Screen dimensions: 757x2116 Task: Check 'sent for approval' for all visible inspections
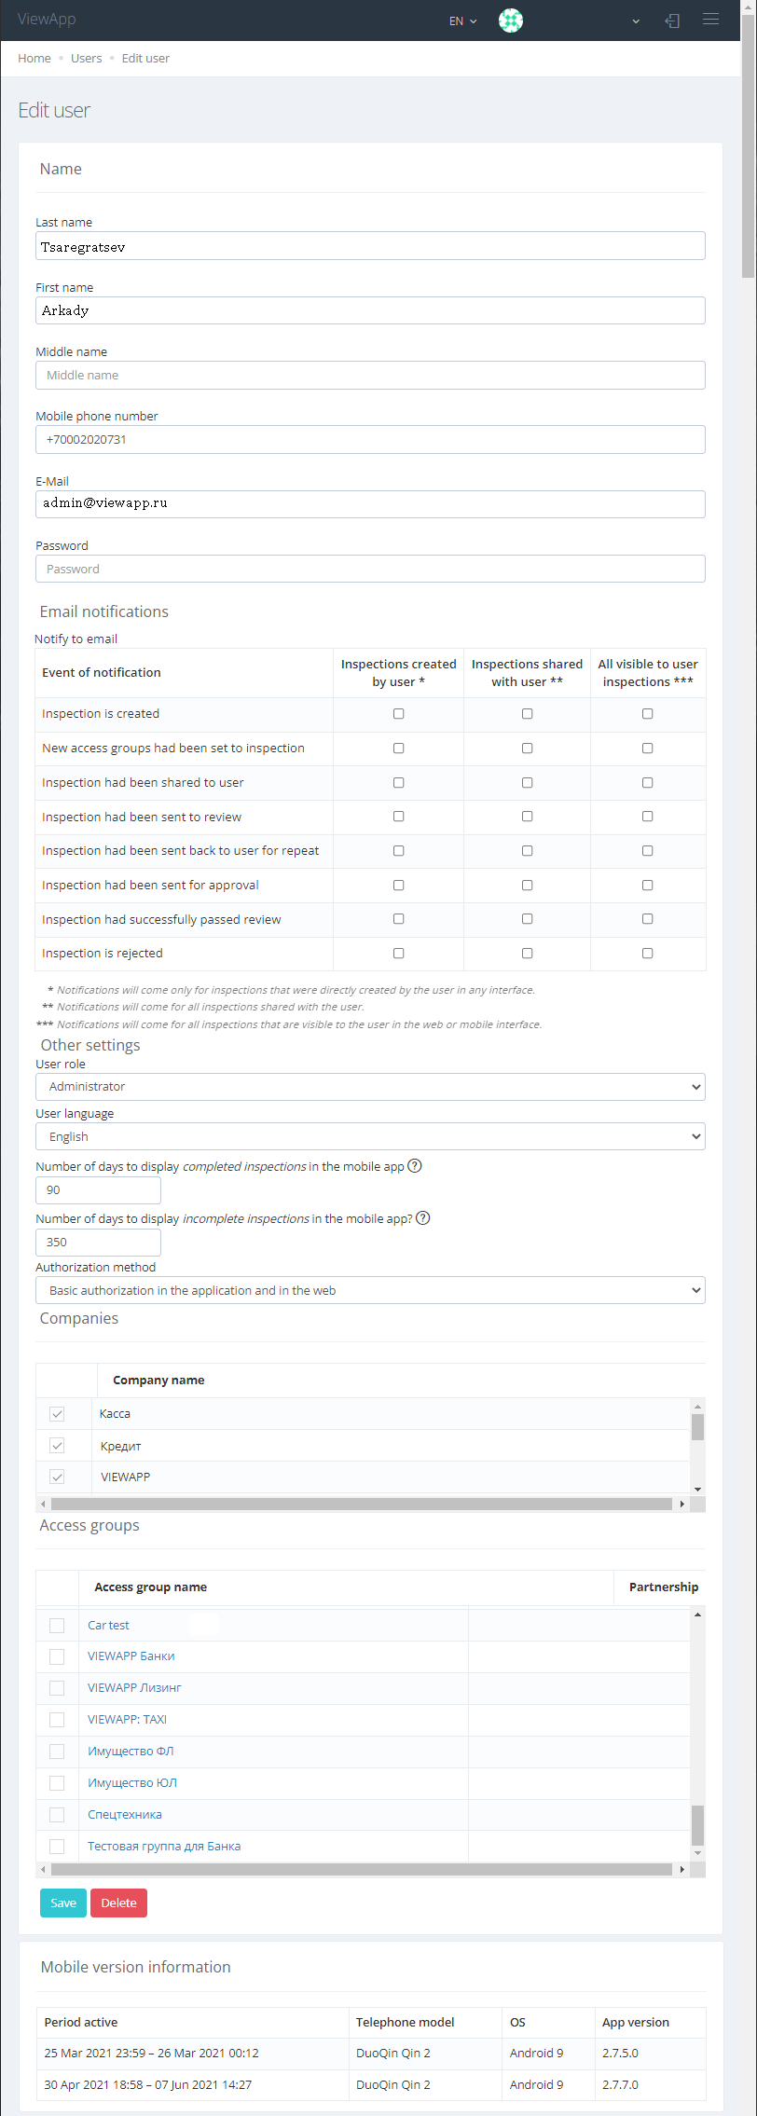tap(647, 886)
